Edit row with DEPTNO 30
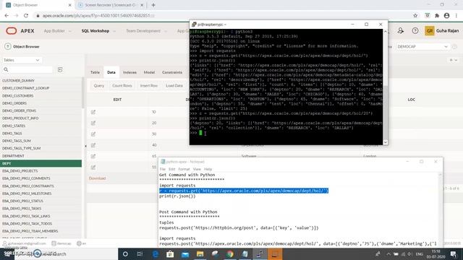 (x=93, y=134)
